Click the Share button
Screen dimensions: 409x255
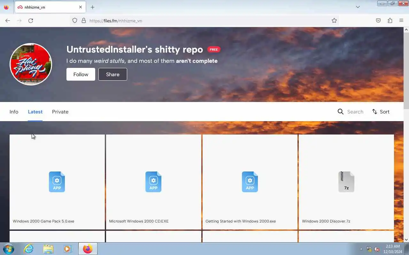[x=112, y=74]
